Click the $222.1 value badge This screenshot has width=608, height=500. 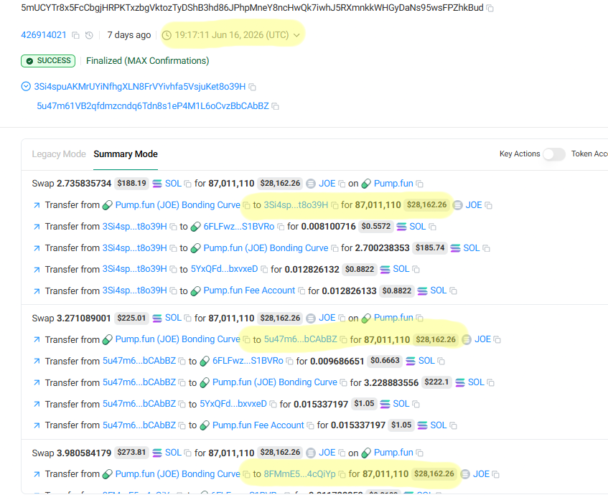click(x=436, y=382)
